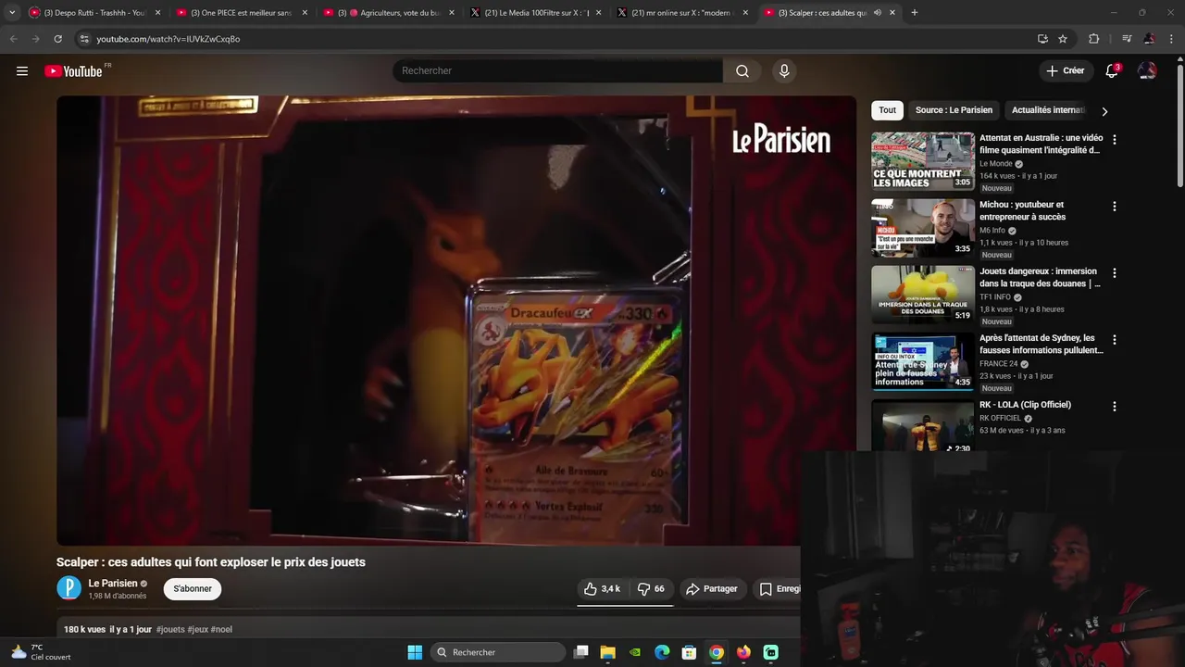Open options menu for Attentat de Sydney video
Viewport: 1185px width, 667px height.
(x=1115, y=340)
